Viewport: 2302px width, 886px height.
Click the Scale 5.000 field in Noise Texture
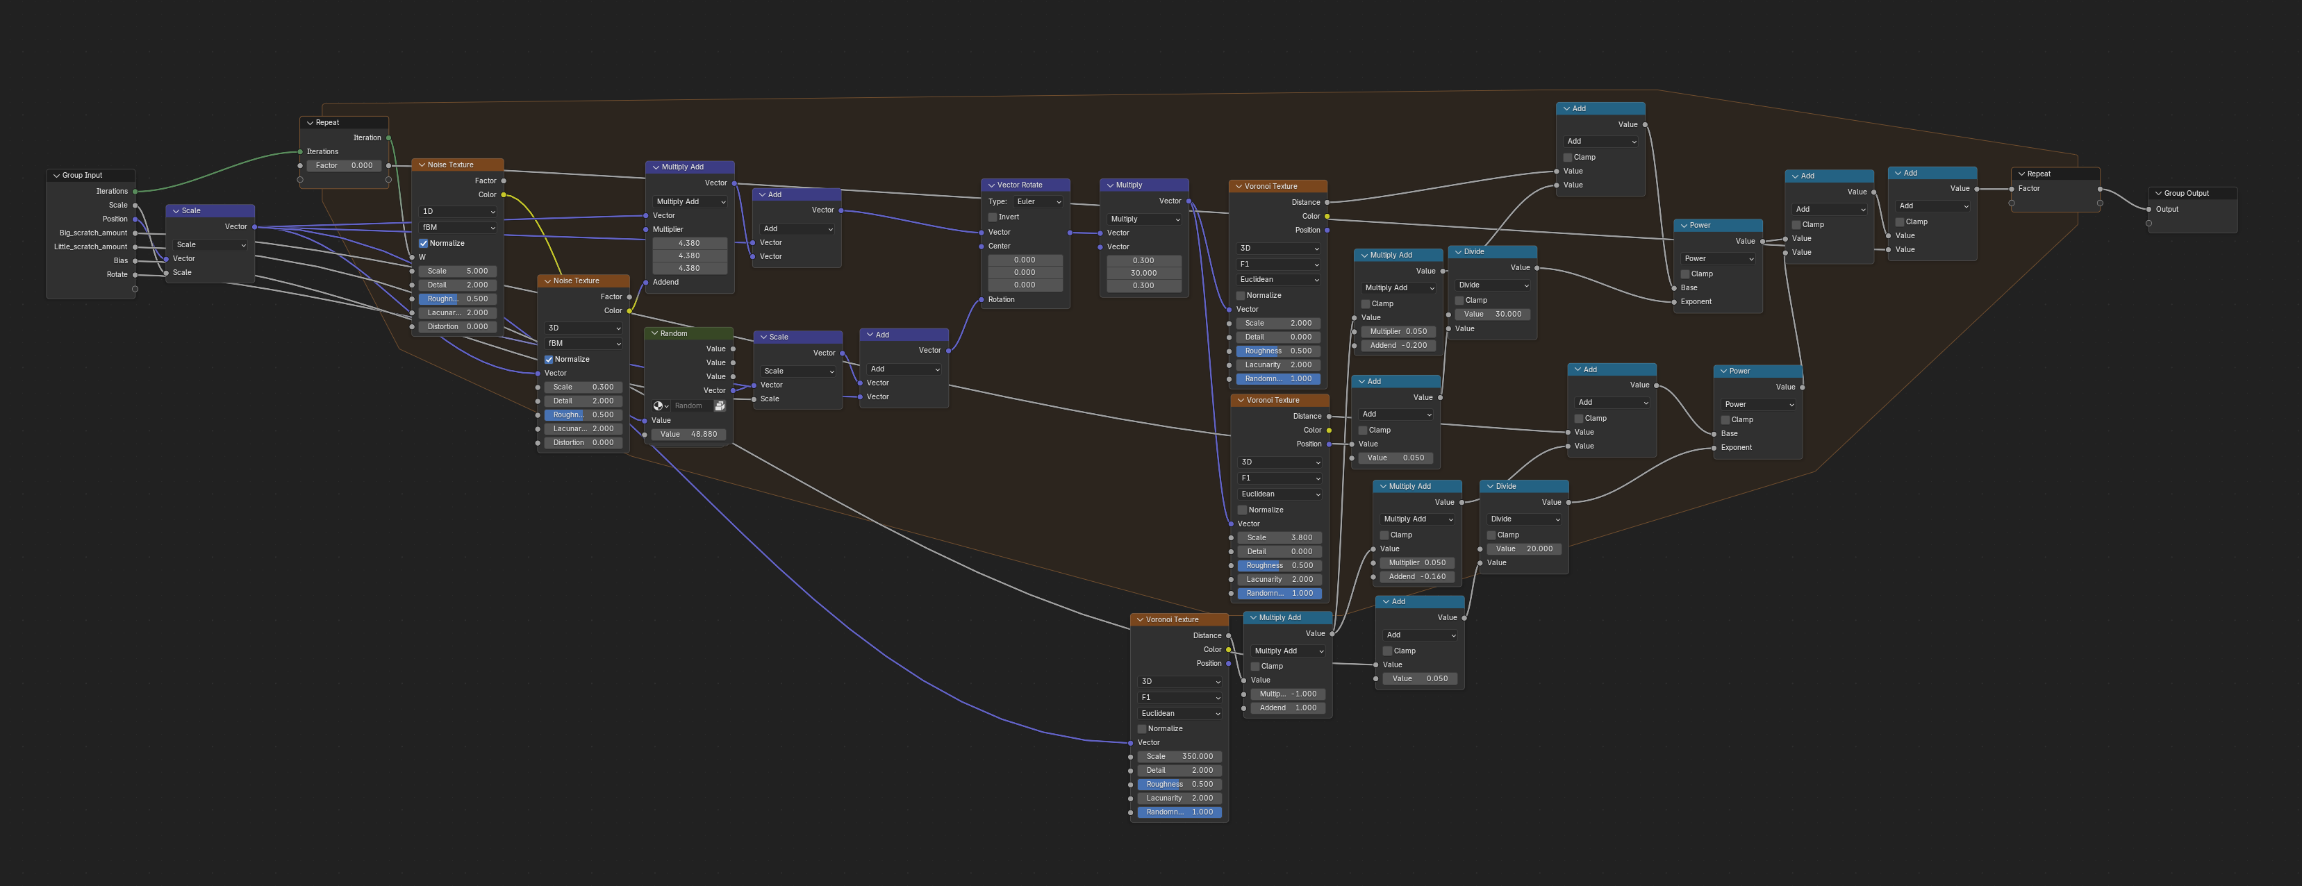pyautogui.click(x=458, y=271)
